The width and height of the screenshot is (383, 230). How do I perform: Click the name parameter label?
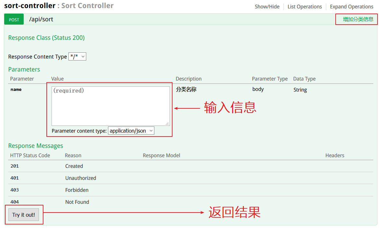[x=16, y=89]
